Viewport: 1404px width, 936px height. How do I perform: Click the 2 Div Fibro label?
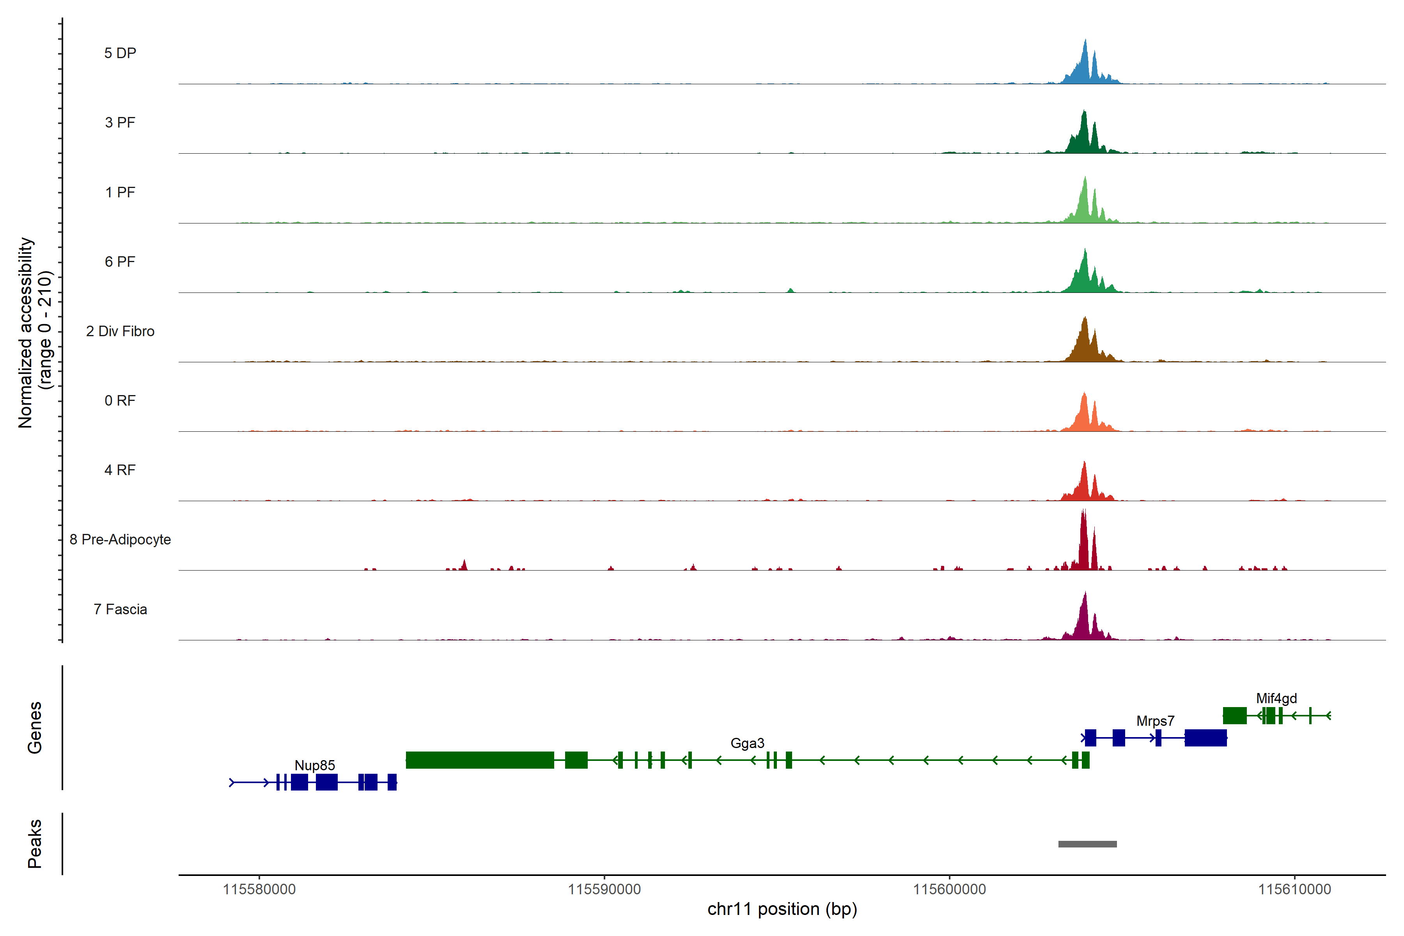[x=120, y=331]
